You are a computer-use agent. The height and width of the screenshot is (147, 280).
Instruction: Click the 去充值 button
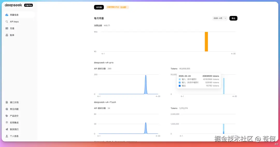click(x=99, y=7)
